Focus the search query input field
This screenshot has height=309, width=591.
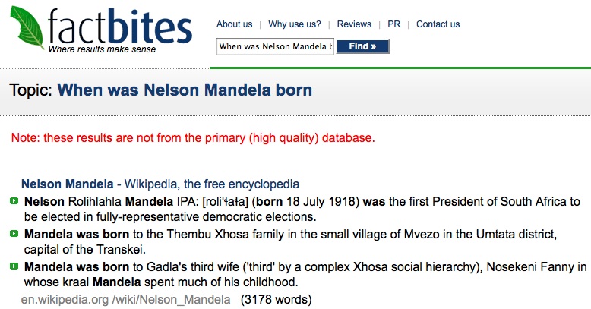click(275, 46)
